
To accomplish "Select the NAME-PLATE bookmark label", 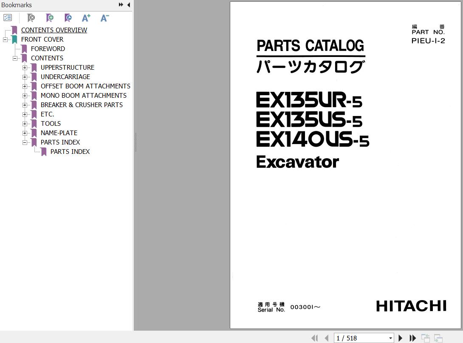I will (x=59, y=133).
